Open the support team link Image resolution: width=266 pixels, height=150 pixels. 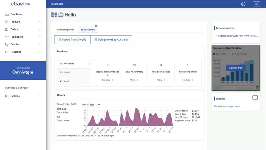(233, 106)
